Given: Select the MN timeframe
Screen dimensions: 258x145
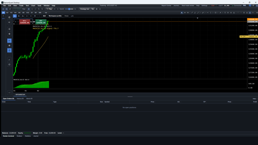Looking at the screenshot, I should coord(40,12).
